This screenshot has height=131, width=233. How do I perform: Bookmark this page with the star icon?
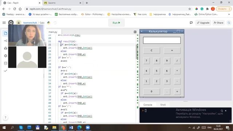coord(190,9)
